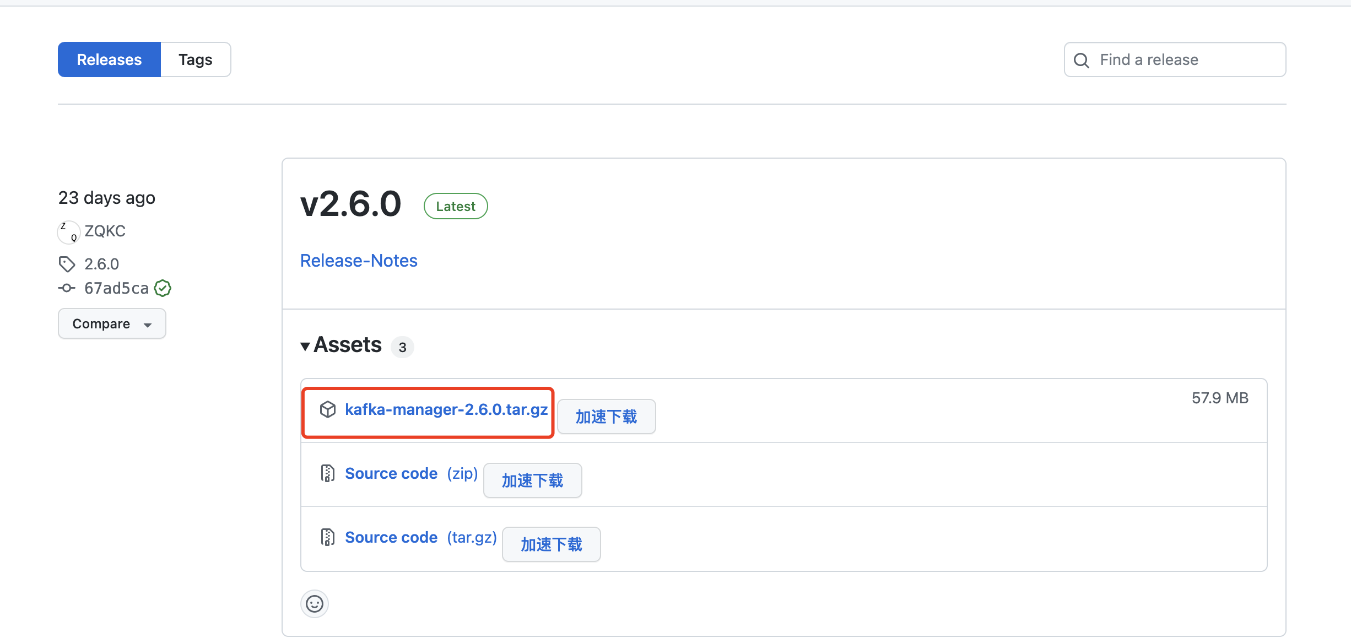Click the ZQKC user avatar
This screenshot has height=638, width=1351.
[69, 232]
